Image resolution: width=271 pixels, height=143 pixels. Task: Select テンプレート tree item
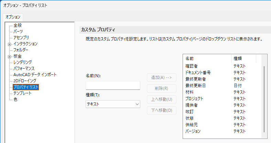click(x=22, y=93)
